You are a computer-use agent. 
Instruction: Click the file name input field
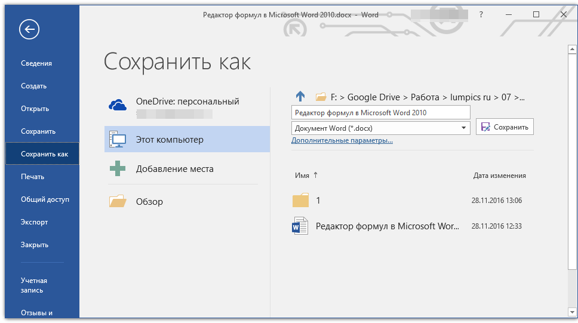coord(380,112)
